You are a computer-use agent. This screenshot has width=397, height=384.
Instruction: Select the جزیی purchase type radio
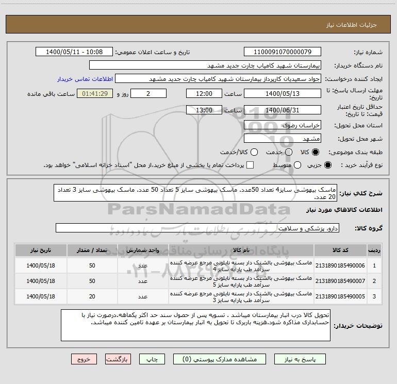(328, 165)
